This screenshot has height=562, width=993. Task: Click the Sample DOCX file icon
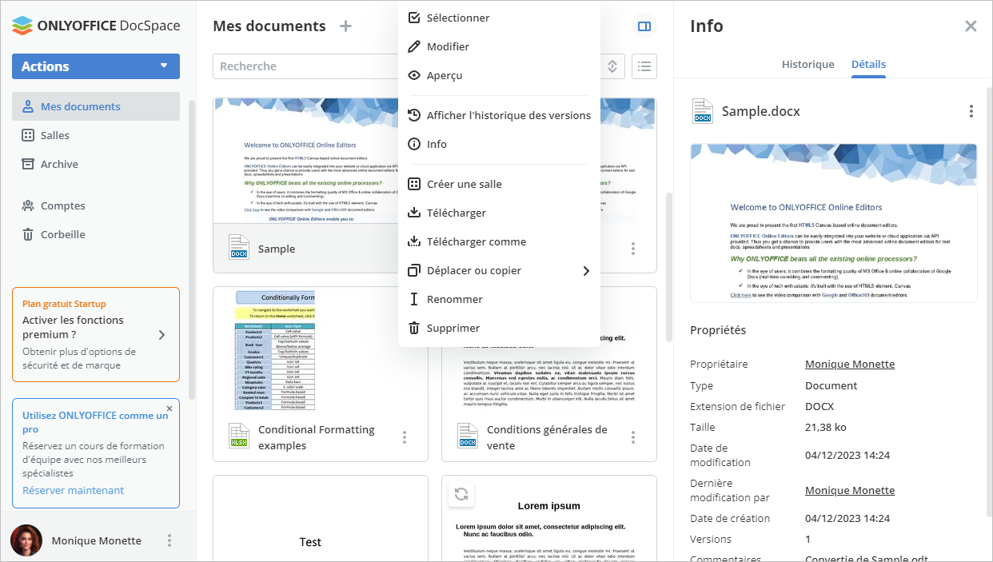pyautogui.click(x=239, y=247)
